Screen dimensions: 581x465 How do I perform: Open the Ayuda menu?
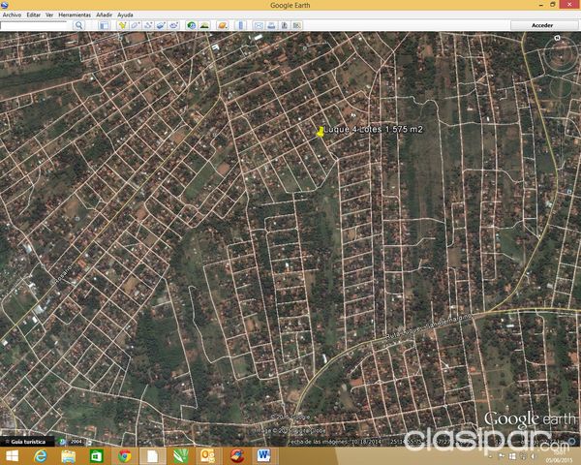pyautogui.click(x=125, y=15)
